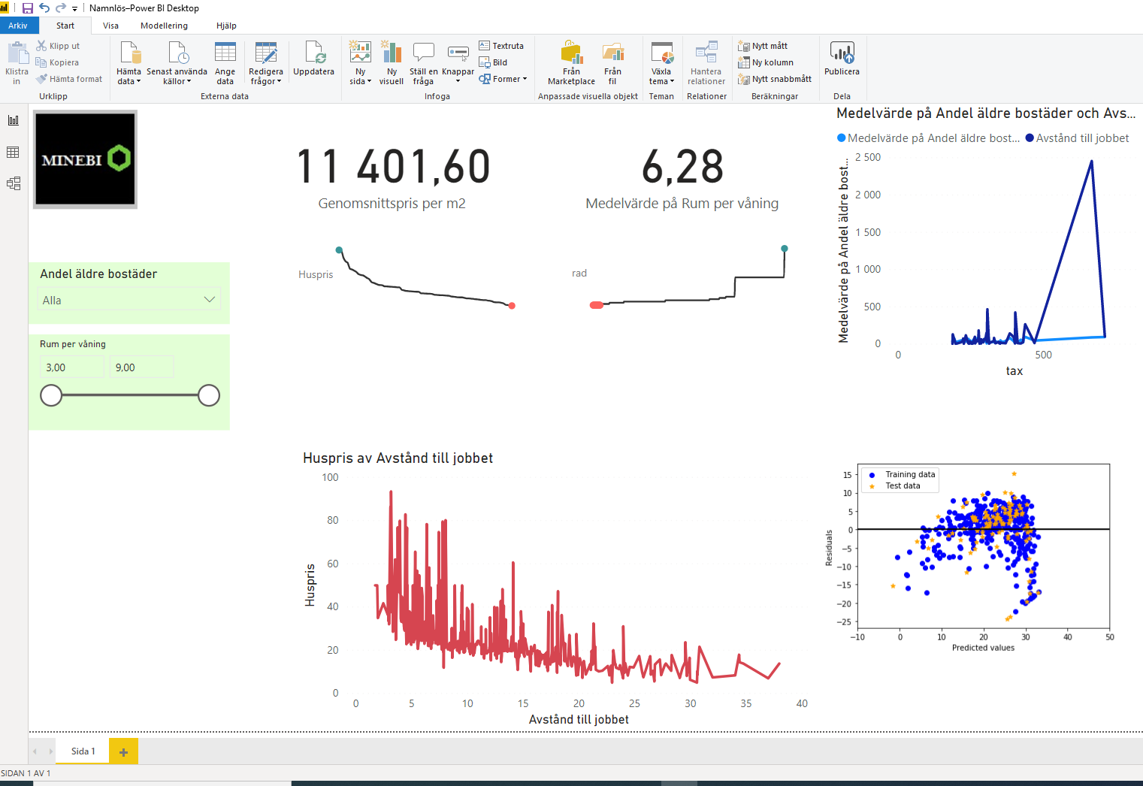
Task: Switch to Data table view icon
Action: click(x=14, y=153)
